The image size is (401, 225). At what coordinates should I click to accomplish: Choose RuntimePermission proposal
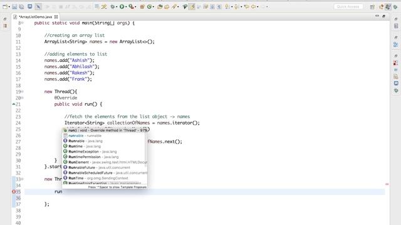tap(105, 157)
